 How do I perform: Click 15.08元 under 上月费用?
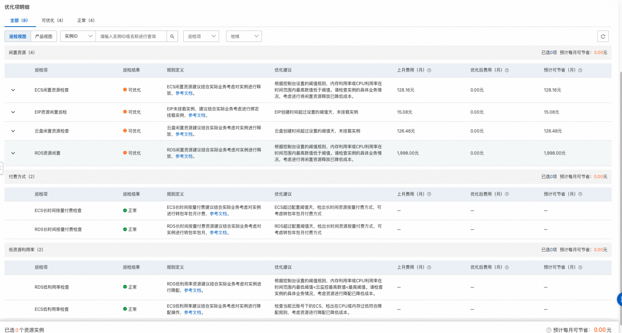404,112
